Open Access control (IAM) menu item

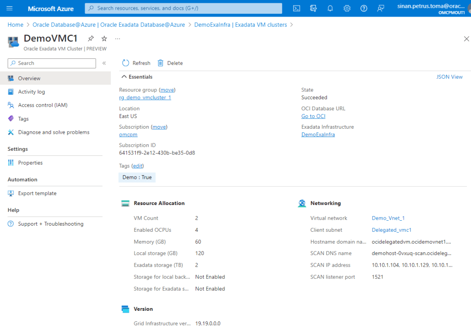[42, 105]
